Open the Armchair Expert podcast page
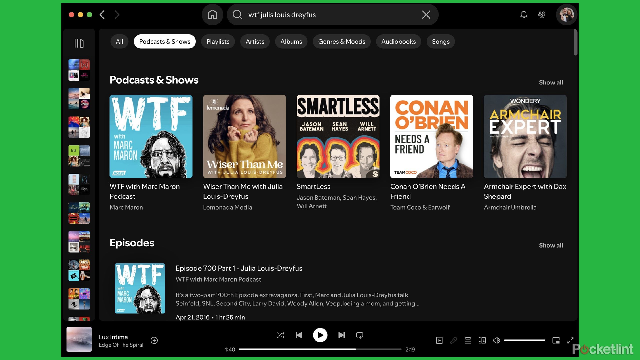This screenshot has height=360, width=640. [525, 136]
